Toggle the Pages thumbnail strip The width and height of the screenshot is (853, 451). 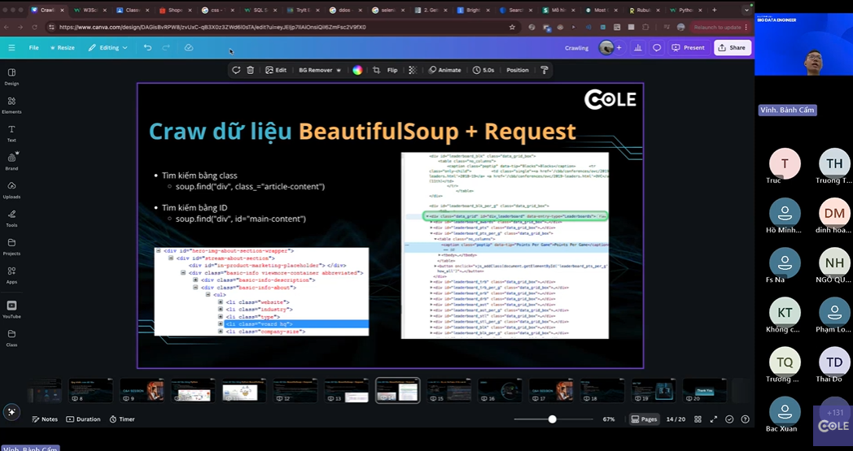point(644,419)
